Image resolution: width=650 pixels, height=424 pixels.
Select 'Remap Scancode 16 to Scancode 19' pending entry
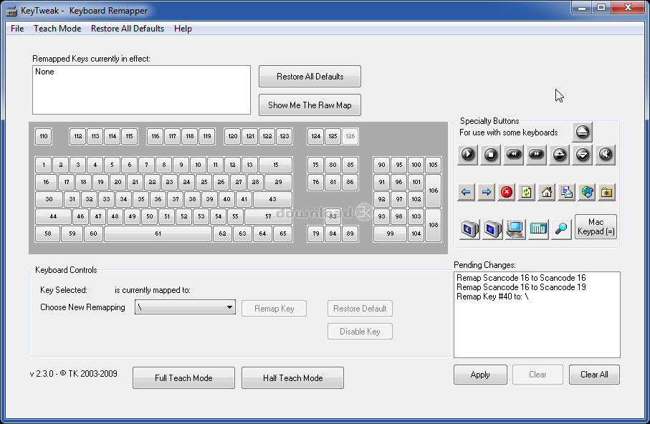(x=521, y=287)
